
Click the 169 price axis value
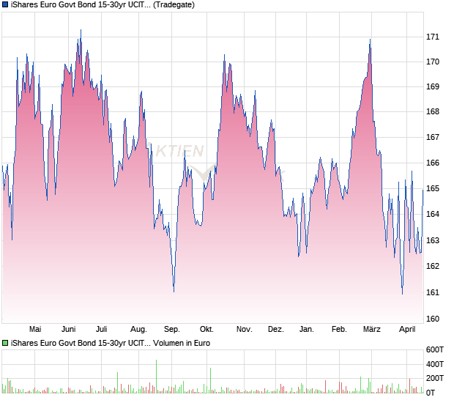[x=433, y=86]
